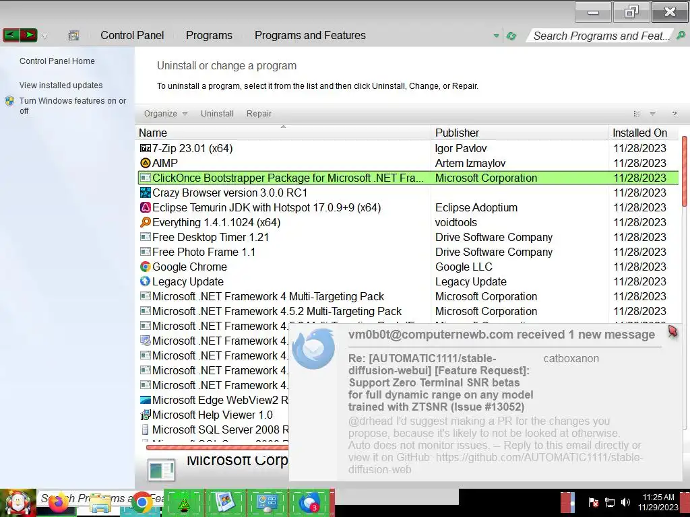Click the Control Panel icon in address bar

[73, 36]
